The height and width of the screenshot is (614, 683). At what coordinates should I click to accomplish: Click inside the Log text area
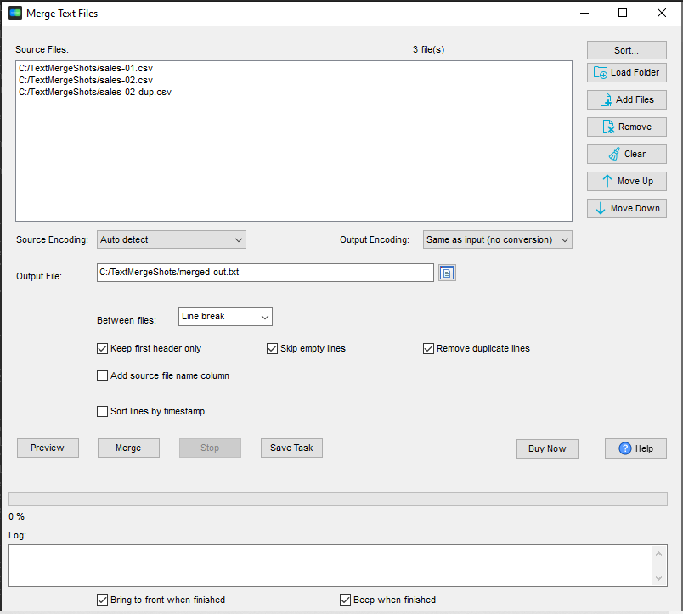pos(331,566)
